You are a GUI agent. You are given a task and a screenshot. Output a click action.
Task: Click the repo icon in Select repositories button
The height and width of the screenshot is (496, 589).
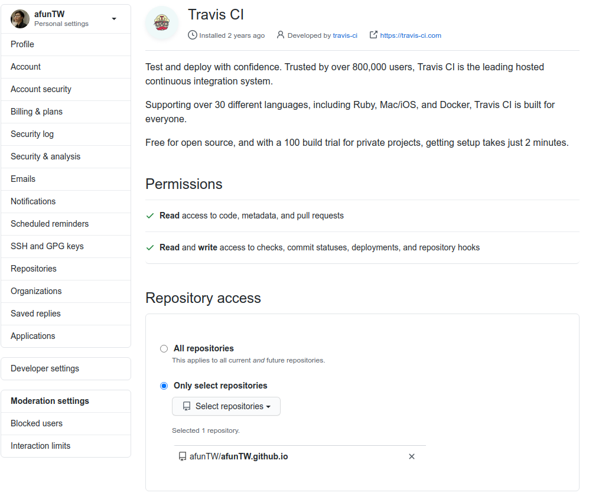(187, 406)
